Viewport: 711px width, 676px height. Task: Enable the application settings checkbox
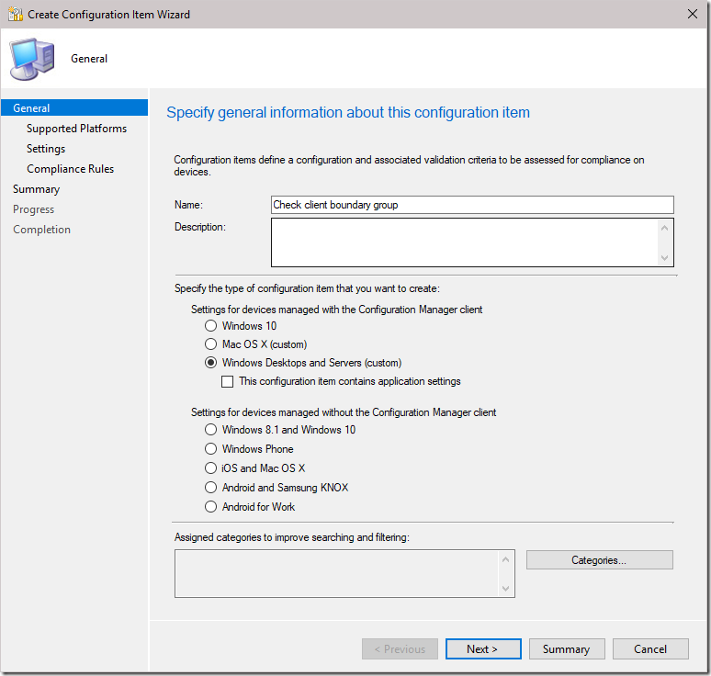(229, 381)
